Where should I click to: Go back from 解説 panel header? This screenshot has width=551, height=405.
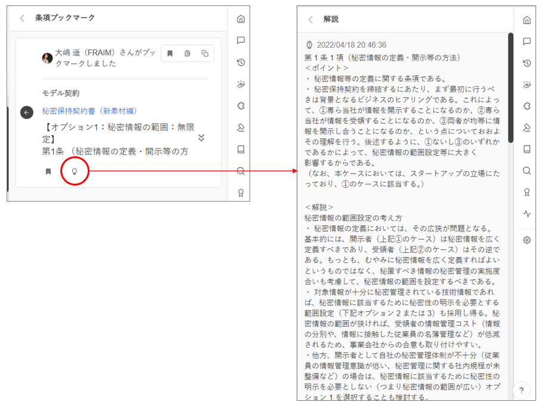[310, 19]
